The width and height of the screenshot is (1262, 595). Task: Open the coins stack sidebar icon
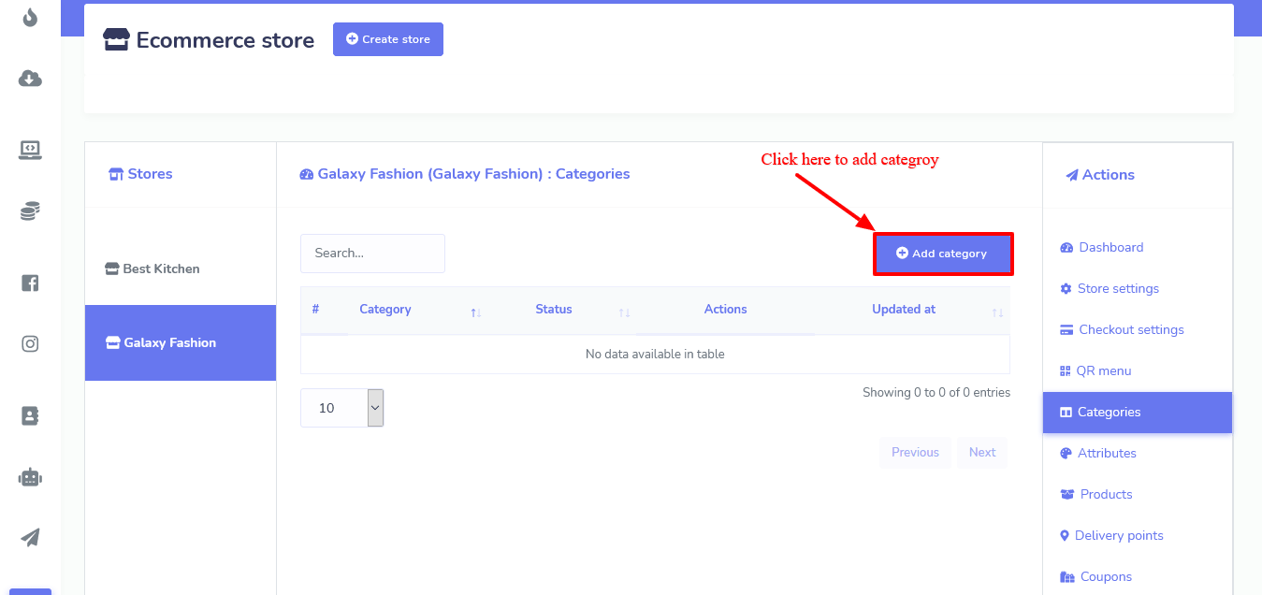[30, 211]
